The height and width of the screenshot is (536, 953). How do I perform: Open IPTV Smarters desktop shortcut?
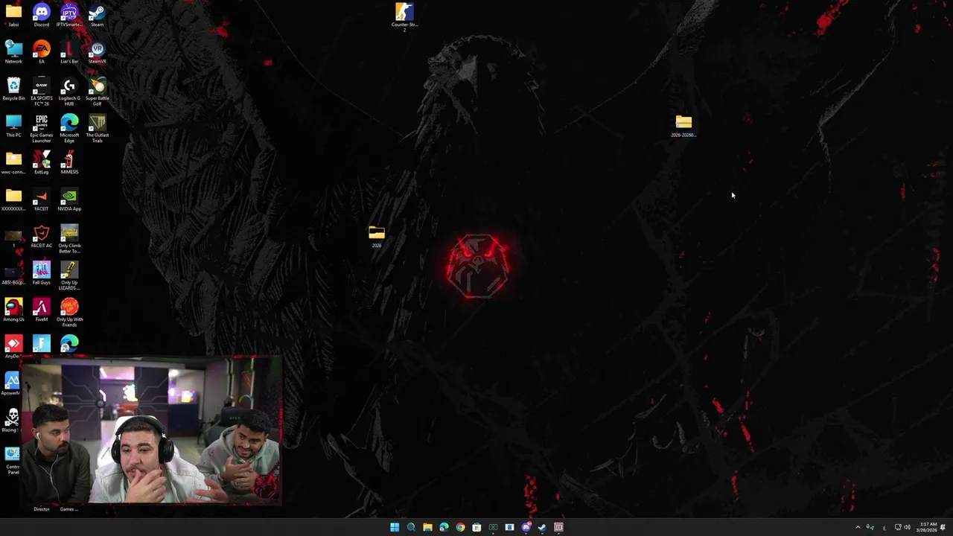tap(69, 15)
